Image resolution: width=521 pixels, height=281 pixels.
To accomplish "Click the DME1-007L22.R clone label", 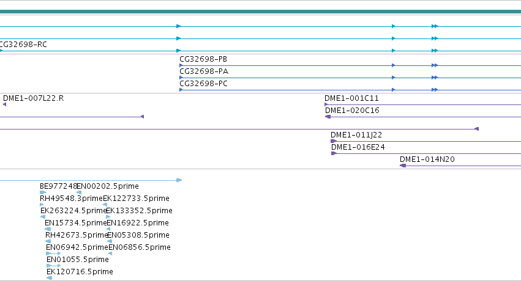I will tap(33, 98).
